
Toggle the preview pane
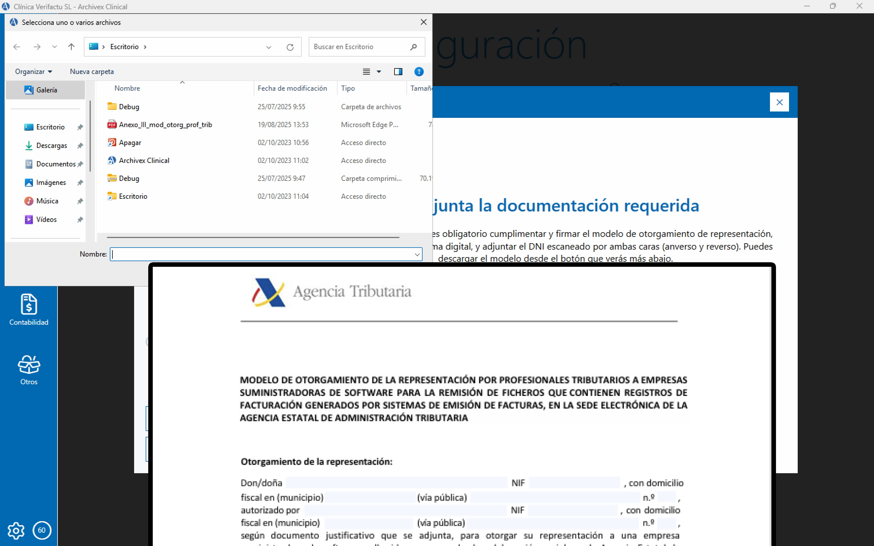398,72
